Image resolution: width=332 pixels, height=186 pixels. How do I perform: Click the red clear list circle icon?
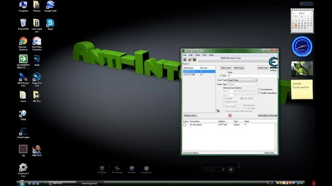click(230, 115)
